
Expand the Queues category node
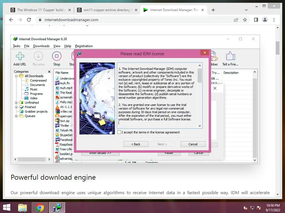[16, 116]
